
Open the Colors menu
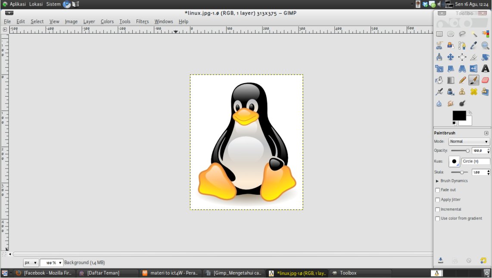point(107,22)
